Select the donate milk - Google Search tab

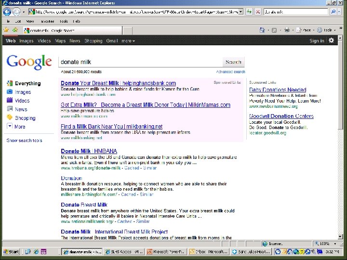pos(73,30)
